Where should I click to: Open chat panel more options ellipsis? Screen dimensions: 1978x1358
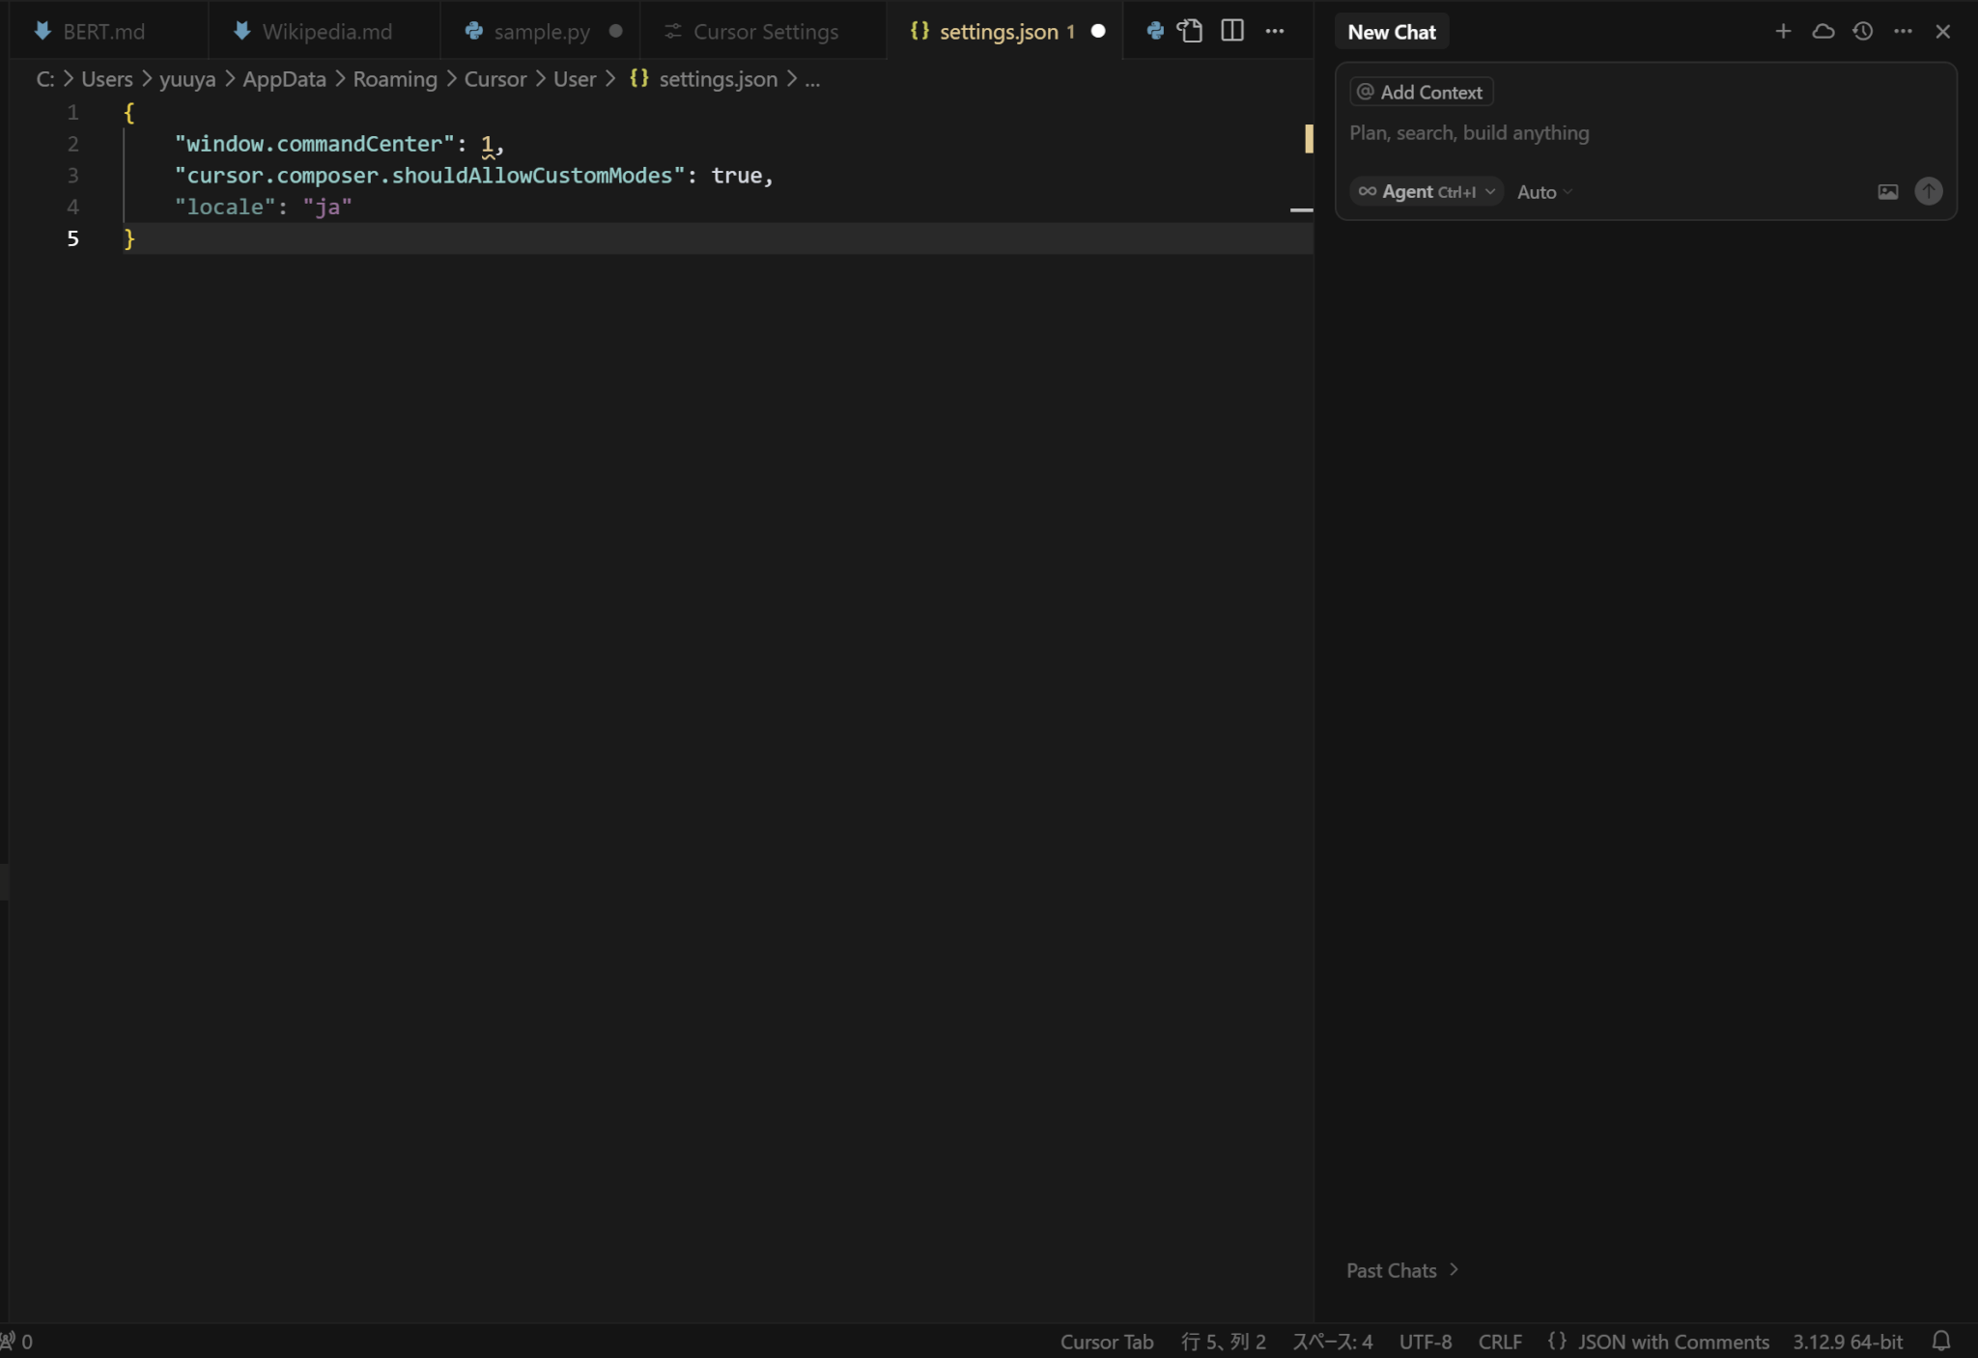click(x=1903, y=31)
